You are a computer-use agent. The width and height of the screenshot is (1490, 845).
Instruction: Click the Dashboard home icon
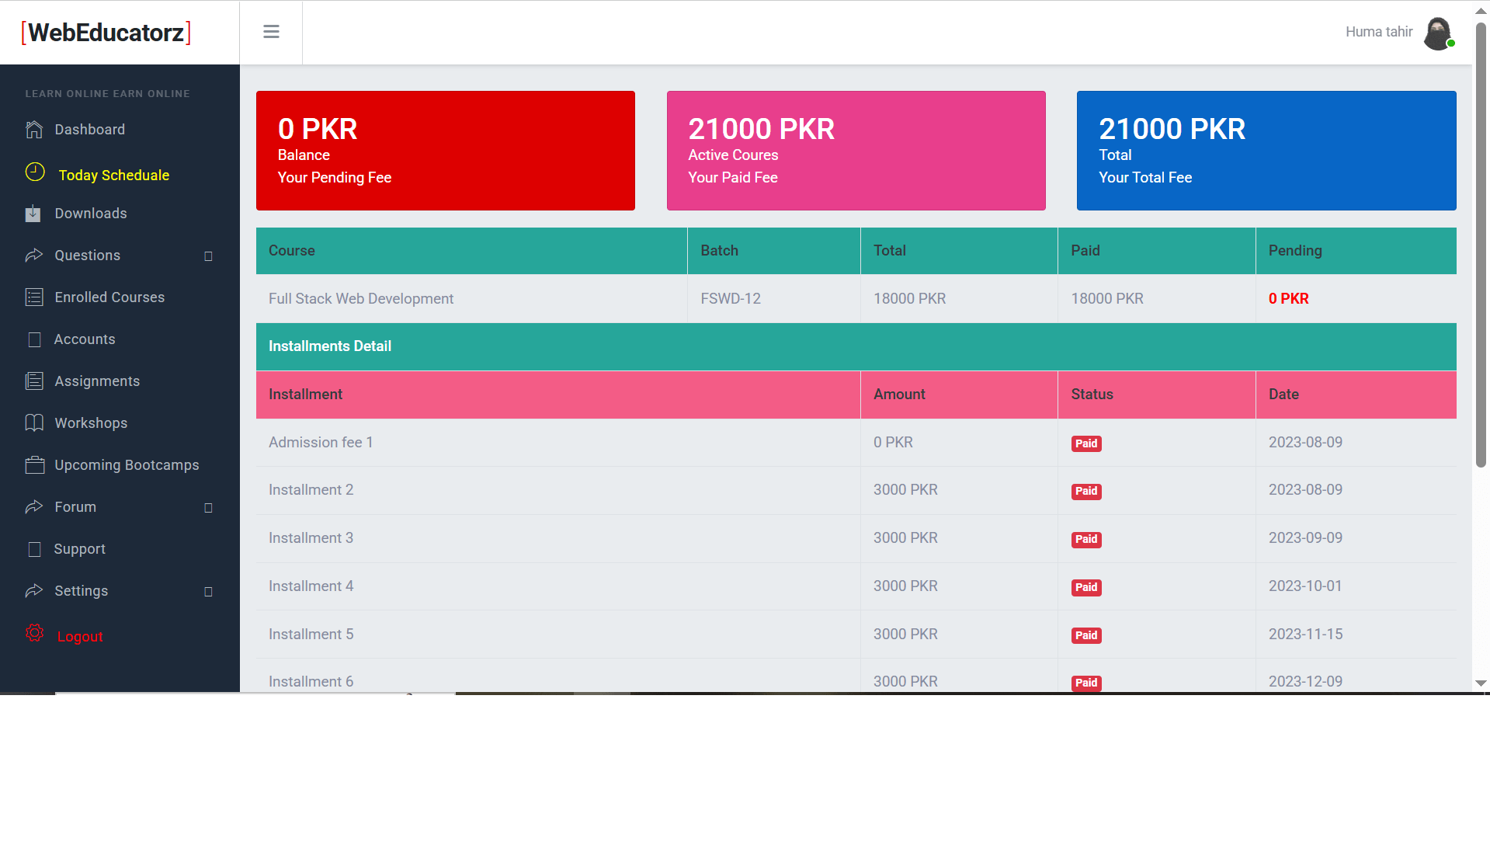pos(34,130)
